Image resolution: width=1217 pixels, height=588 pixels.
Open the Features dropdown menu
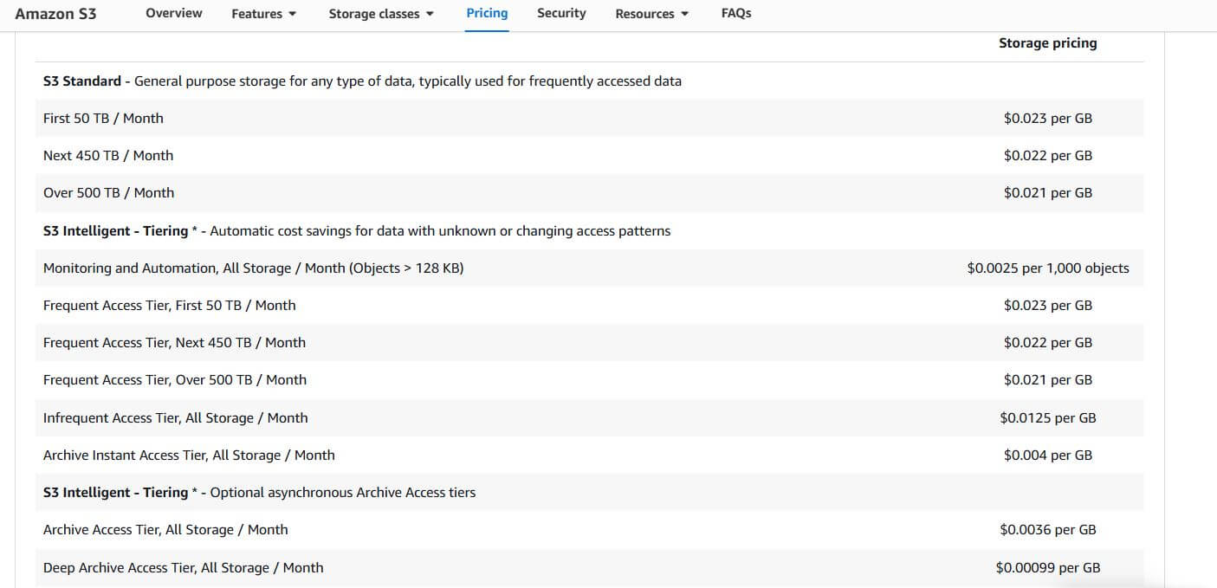click(263, 14)
